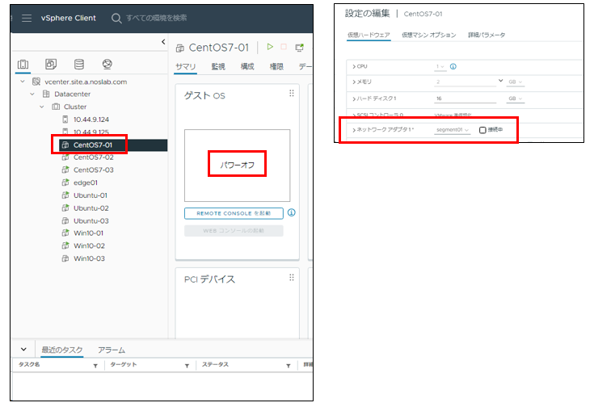The height and width of the screenshot is (407, 594).
Task: Click the WEB コンソールの起動 button
Action: pyautogui.click(x=234, y=231)
